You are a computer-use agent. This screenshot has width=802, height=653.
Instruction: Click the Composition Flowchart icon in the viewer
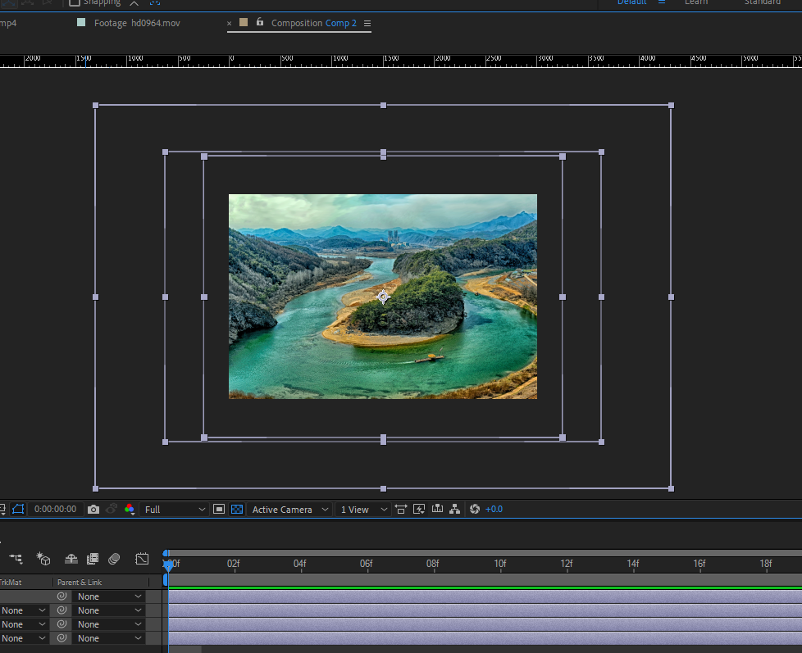tap(454, 510)
